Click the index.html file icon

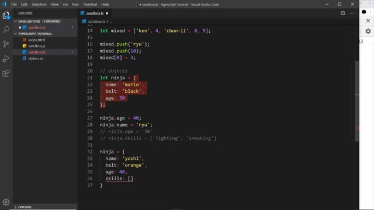pyautogui.click(x=25, y=40)
